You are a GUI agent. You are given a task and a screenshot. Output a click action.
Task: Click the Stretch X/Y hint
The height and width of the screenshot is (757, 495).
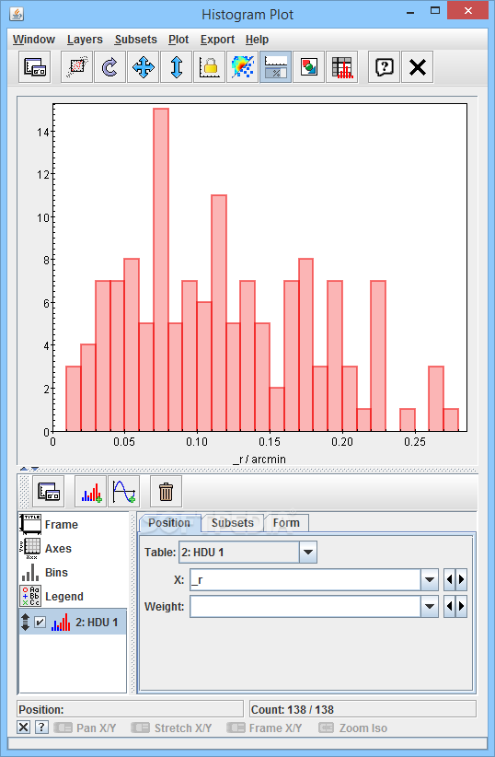[172, 728]
